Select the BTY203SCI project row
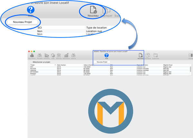This screenshot has height=138, width=193. coord(110,72)
